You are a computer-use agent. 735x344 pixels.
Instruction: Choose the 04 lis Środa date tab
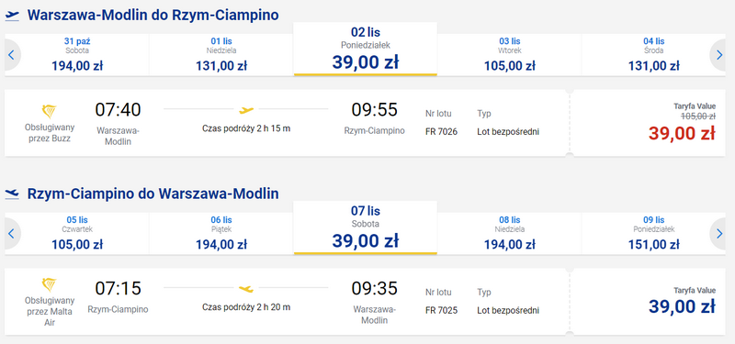[653, 55]
